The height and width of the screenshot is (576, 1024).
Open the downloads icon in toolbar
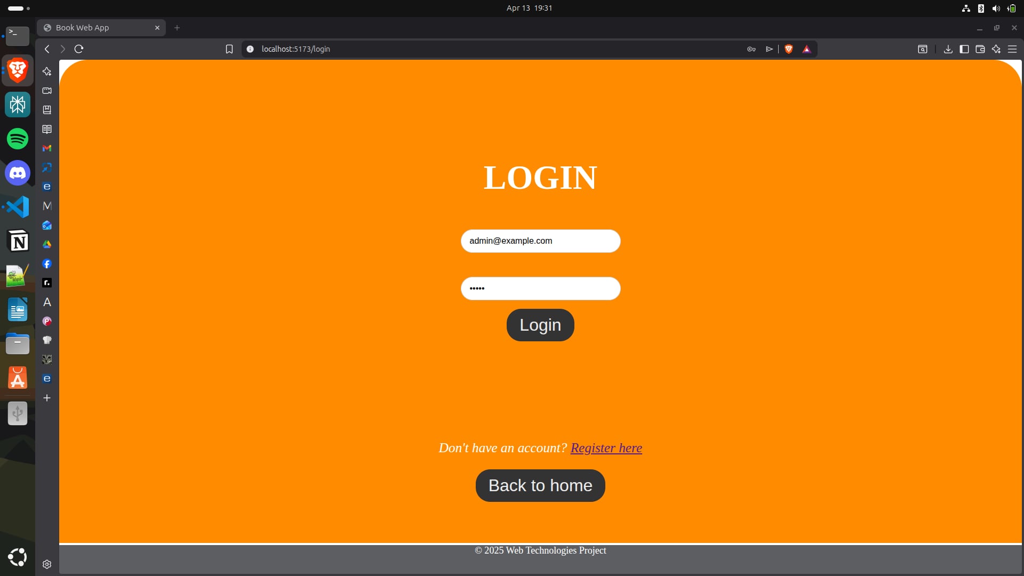coord(948,49)
